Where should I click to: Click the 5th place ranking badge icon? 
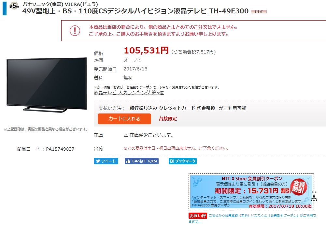pyautogui.click(x=14, y=6)
